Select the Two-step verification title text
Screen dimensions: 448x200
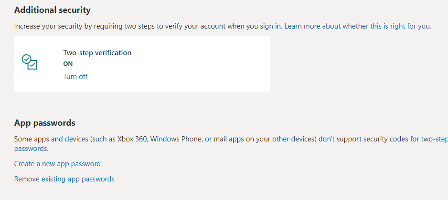(97, 53)
